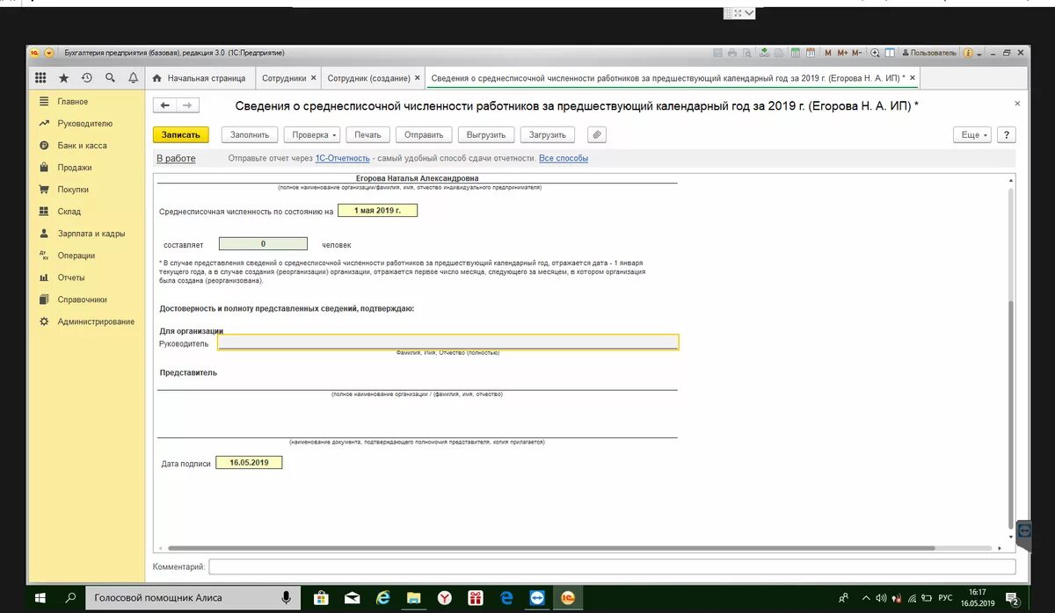Open Yandex browser from taskbar
Image resolution: width=1055 pixels, height=613 pixels.
tap(445, 598)
